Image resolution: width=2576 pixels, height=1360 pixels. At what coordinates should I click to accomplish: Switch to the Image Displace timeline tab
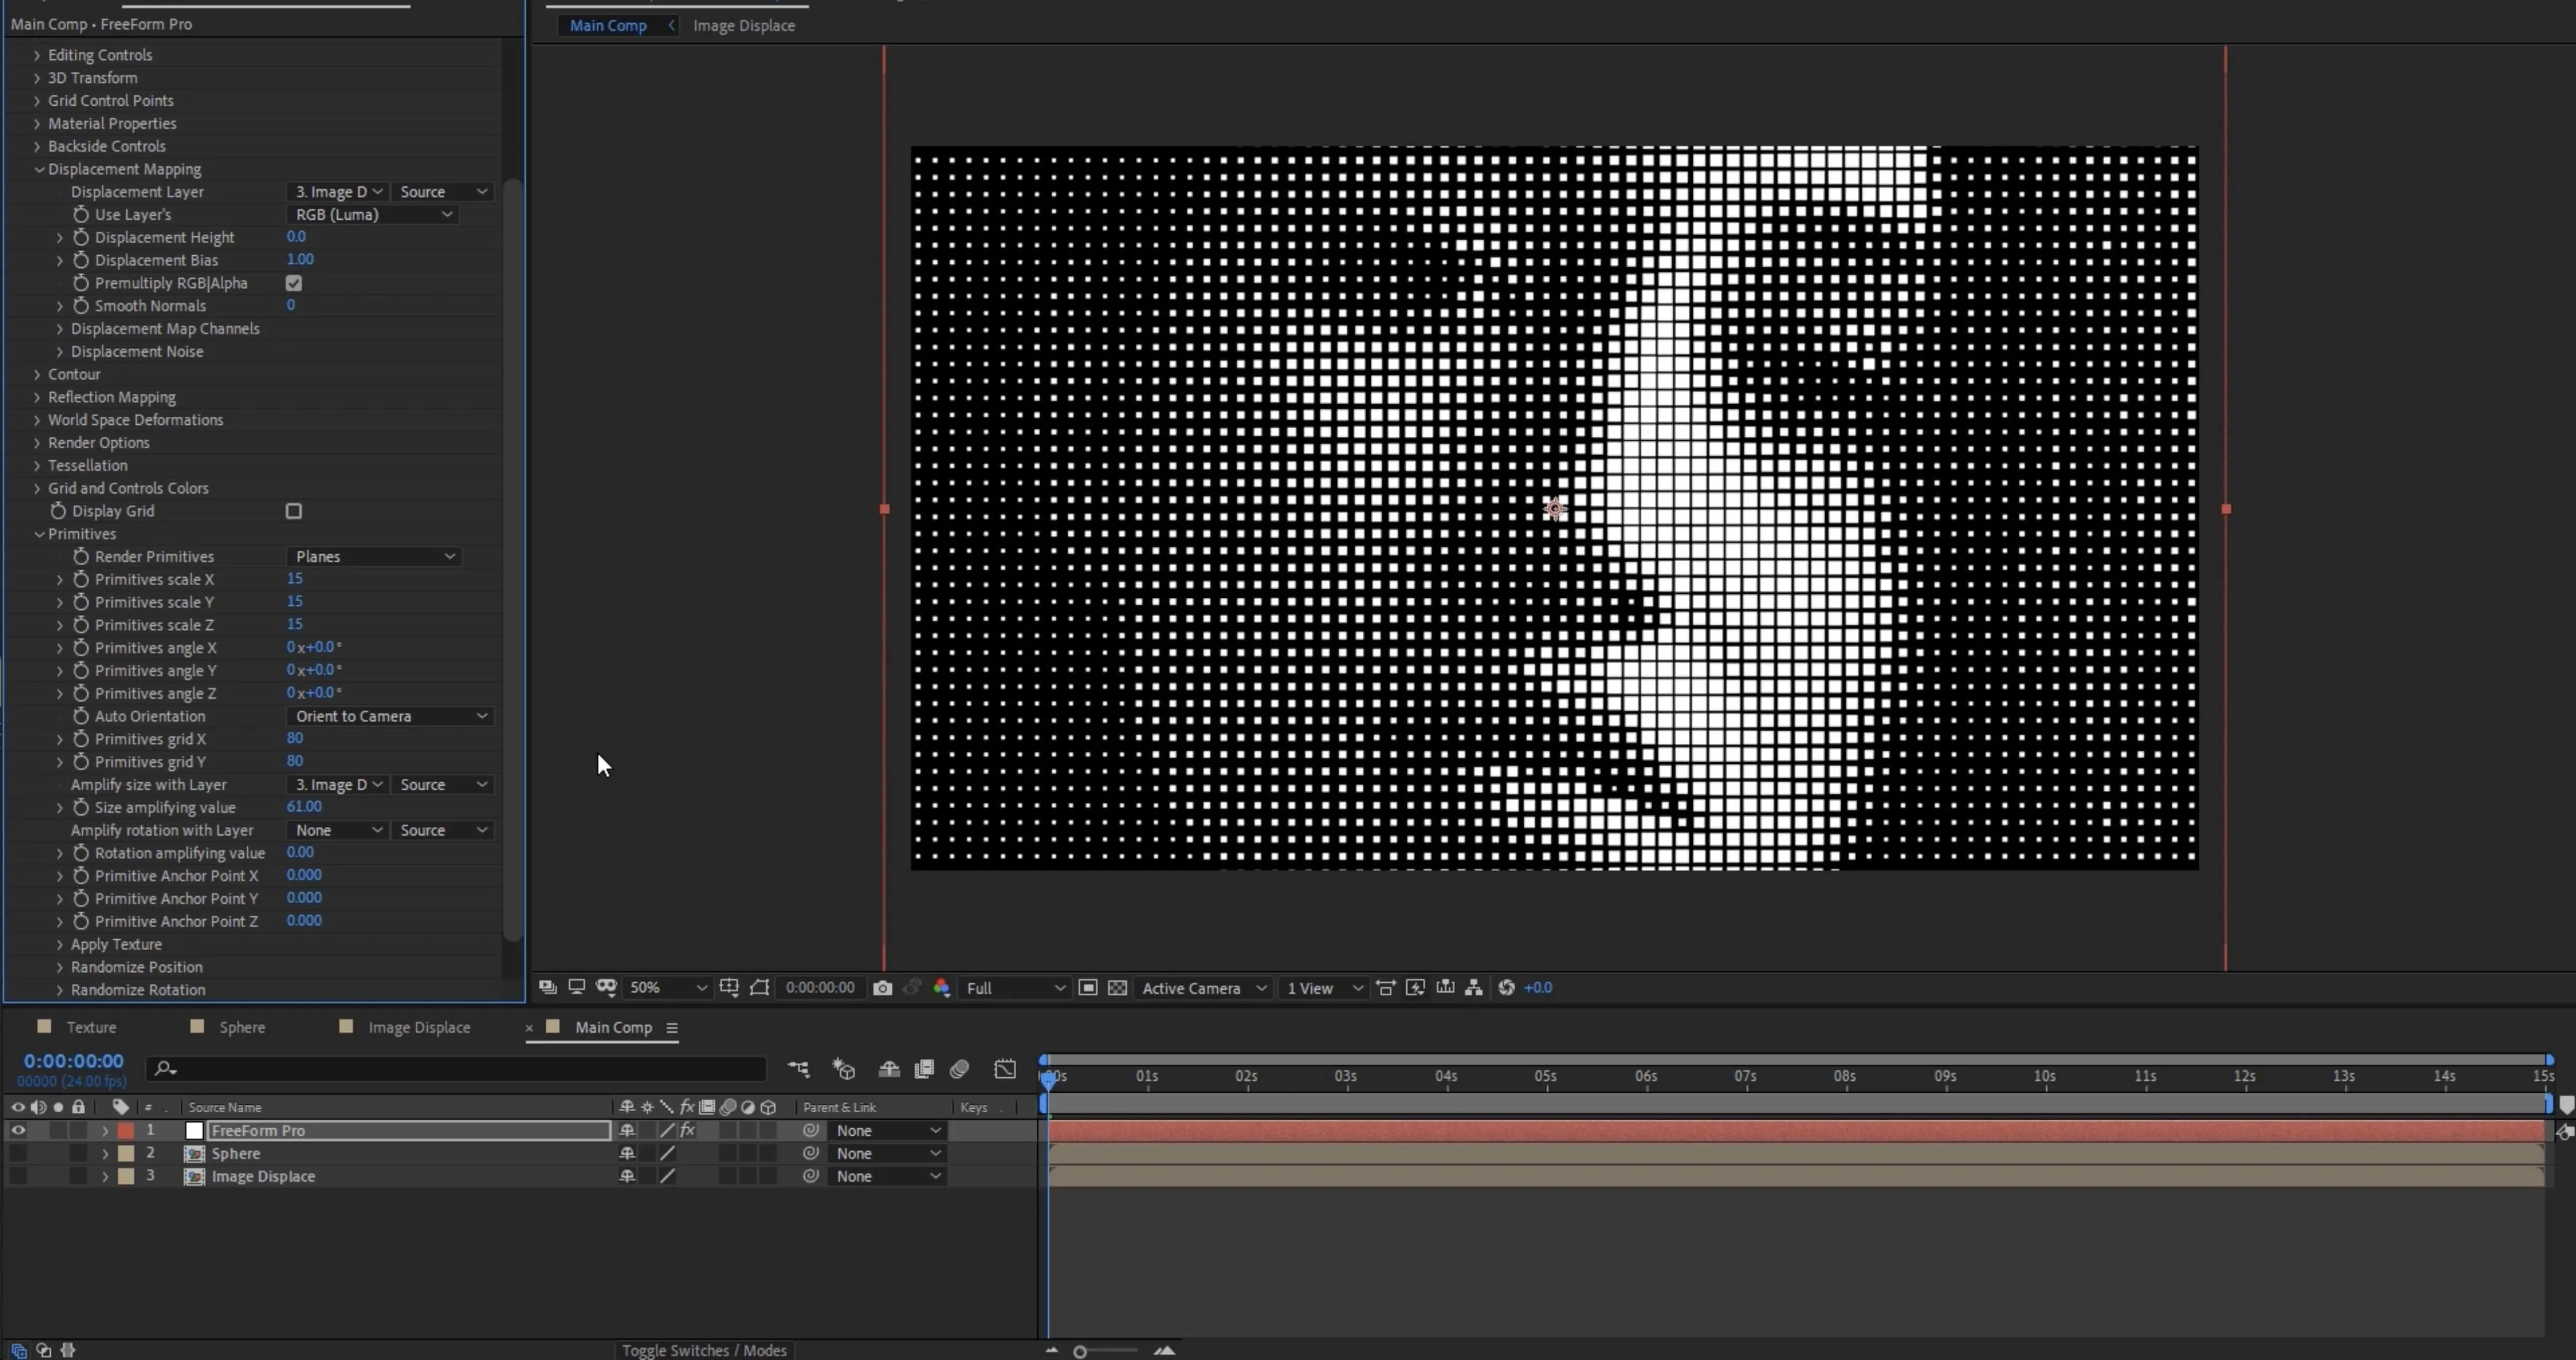click(419, 1027)
